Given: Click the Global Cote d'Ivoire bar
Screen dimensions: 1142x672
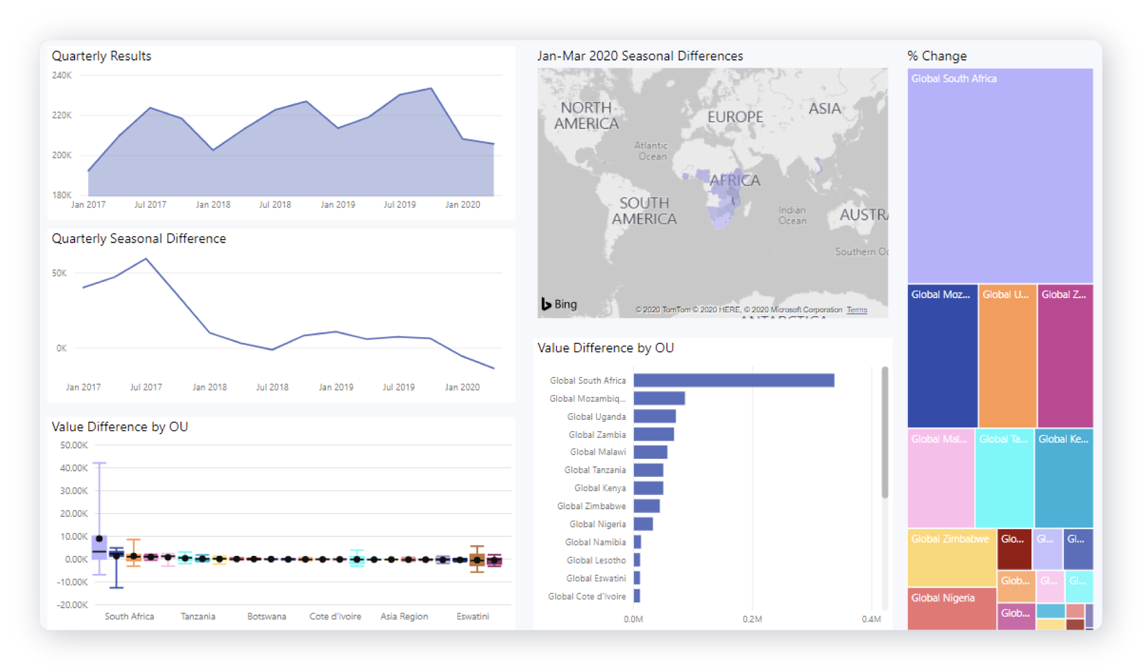Looking at the screenshot, I should pyautogui.click(x=637, y=596).
